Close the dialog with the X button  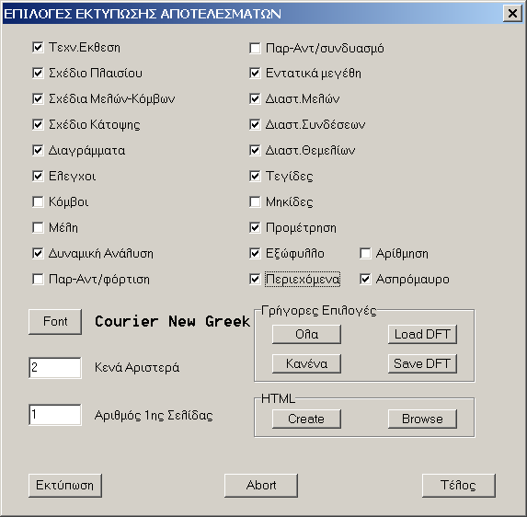(x=512, y=14)
